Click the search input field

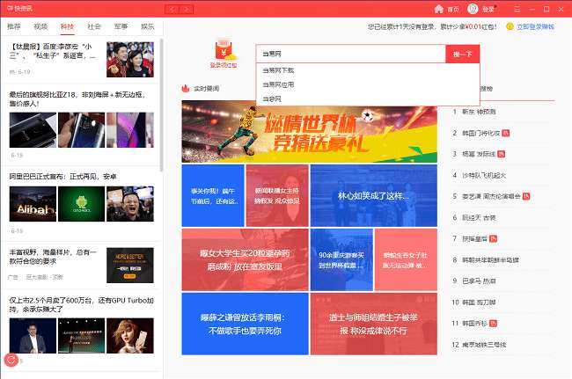pos(351,54)
